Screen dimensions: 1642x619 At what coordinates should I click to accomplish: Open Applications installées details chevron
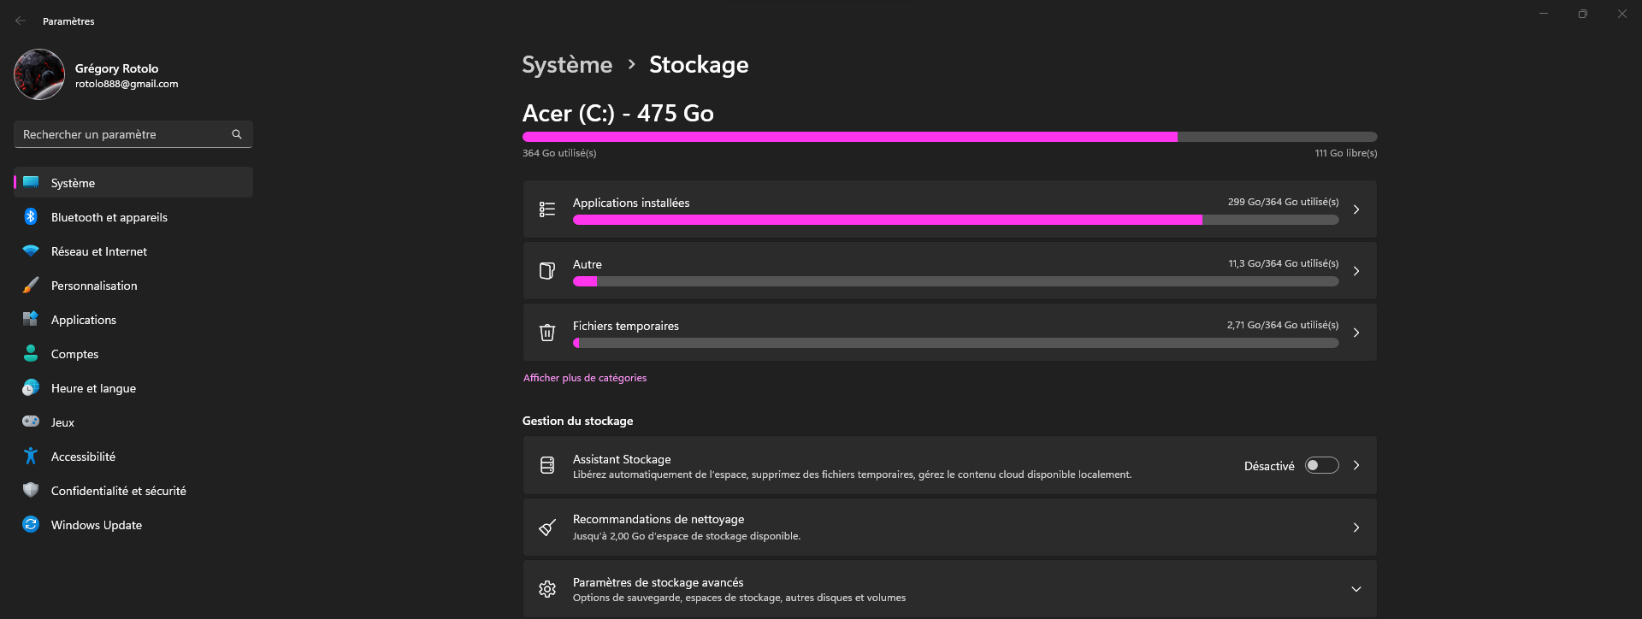point(1356,209)
